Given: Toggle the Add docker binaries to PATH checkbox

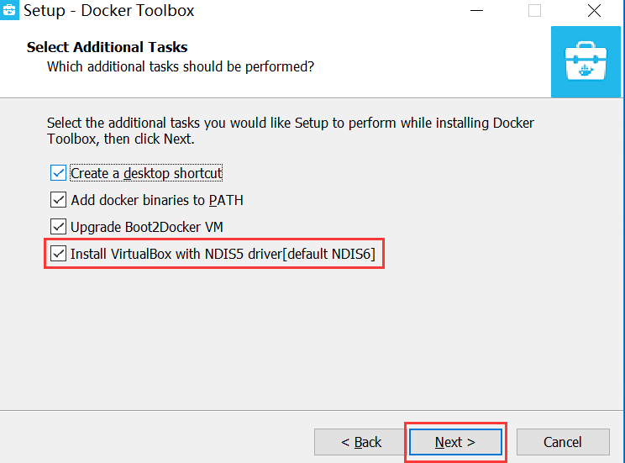Looking at the screenshot, I should (x=58, y=200).
